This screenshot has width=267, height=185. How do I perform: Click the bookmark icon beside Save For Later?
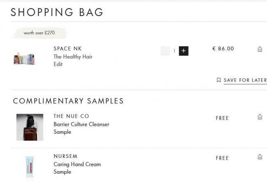(219, 80)
